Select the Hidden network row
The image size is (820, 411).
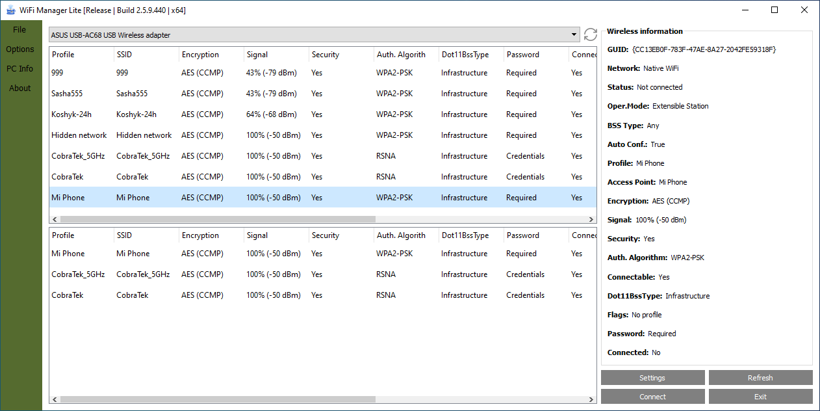click(323, 135)
